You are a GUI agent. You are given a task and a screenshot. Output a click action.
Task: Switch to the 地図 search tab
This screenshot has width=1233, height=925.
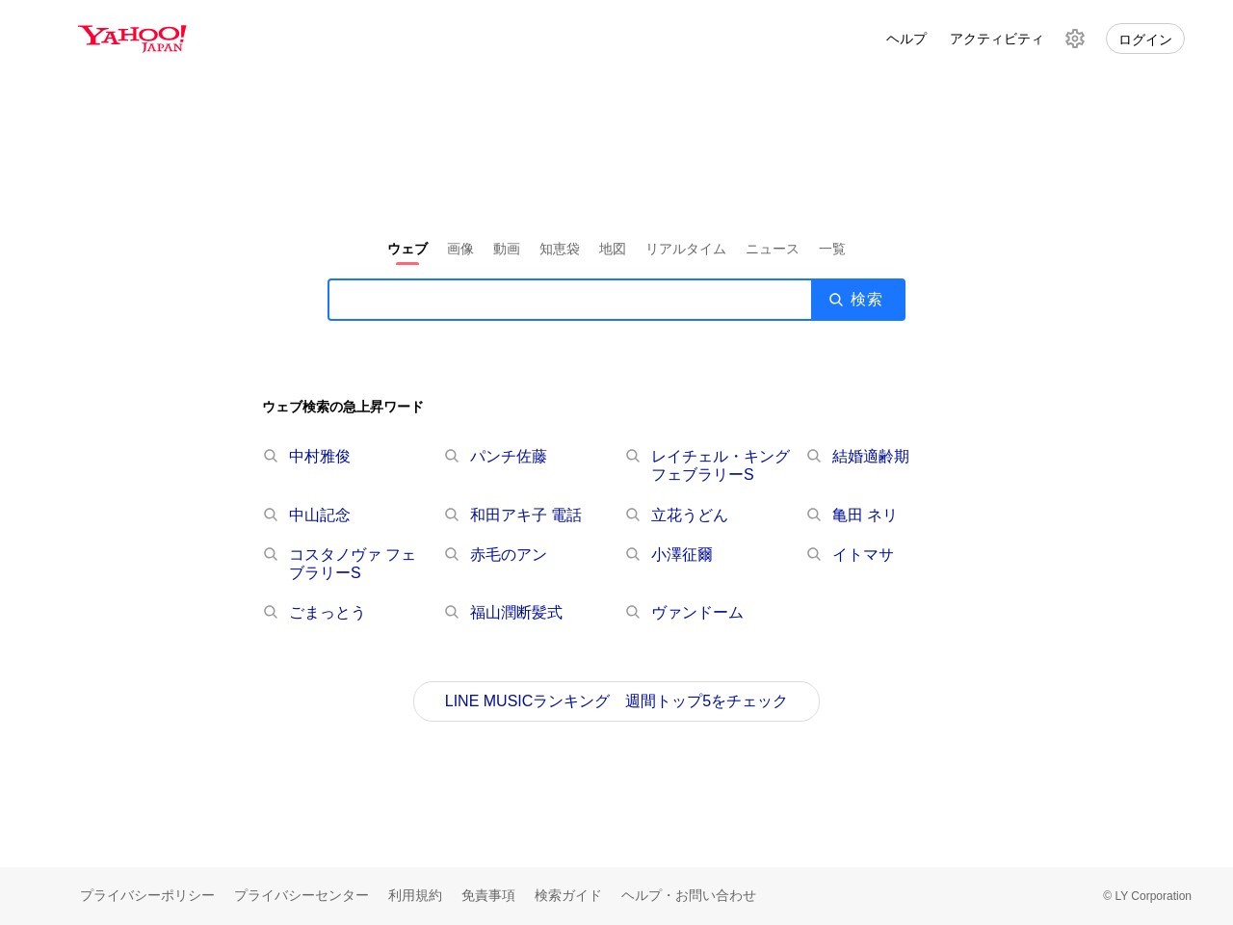coord(613,249)
